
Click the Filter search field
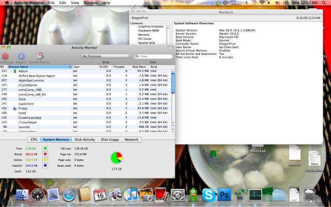click(x=154, y=56)
